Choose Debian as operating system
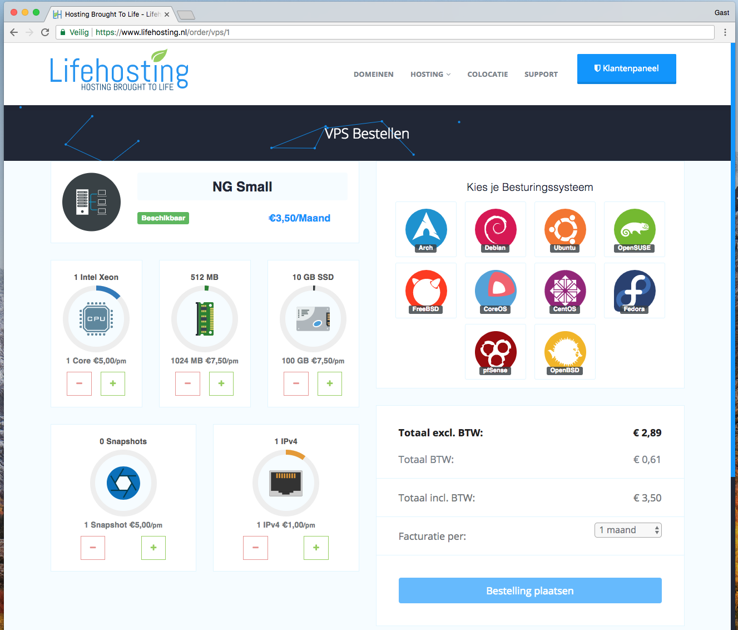The width and height of the screenshot is (738, 630). point(496,229)
